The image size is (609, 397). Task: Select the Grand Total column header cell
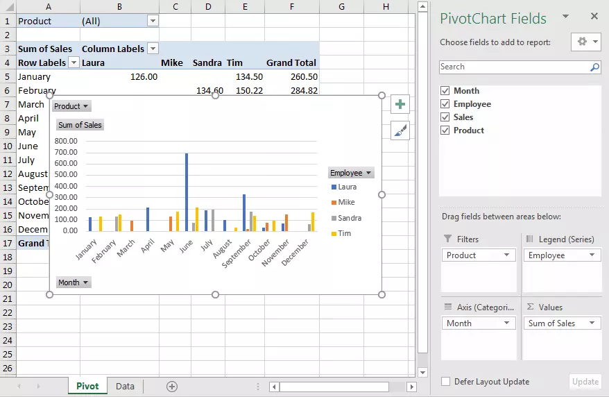coord(292,62)
